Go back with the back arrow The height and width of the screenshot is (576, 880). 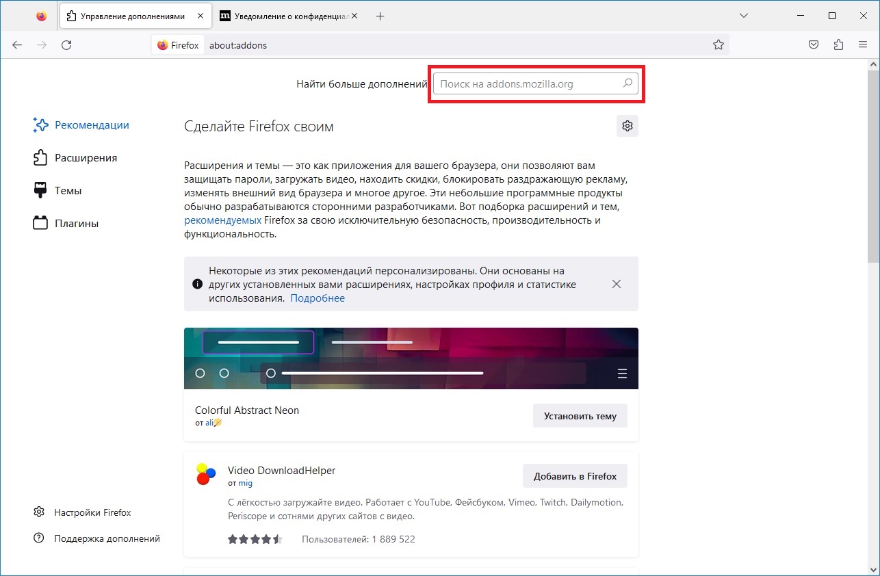(17, 45)
